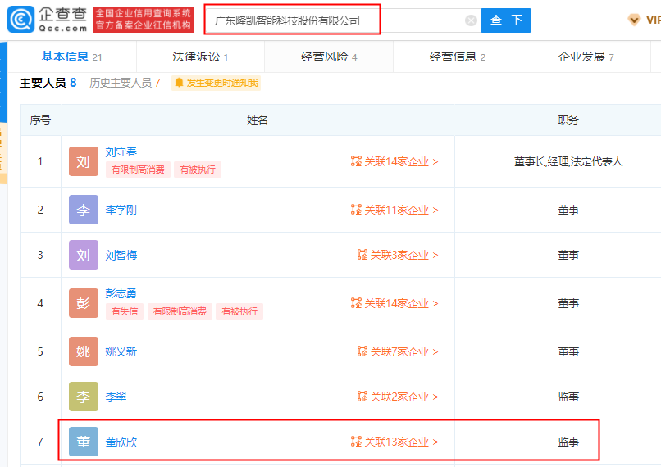Click the 李翠 avatar icon
Viewport: 661px width, 467px height.
[x=84, y=397]
